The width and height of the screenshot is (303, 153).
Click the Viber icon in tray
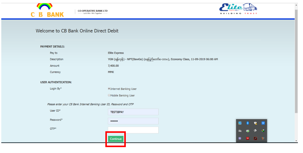click(x=240, y=138)
